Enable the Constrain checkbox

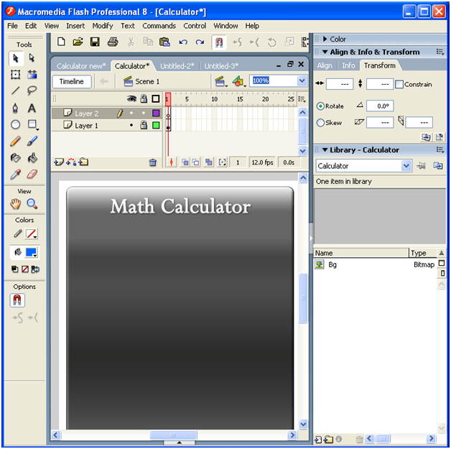(399, 84)
